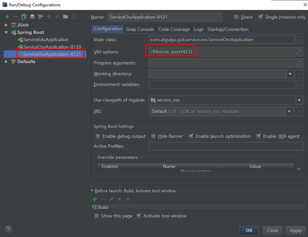Click the Enabled column header
Screen dimensions: 308x237
coord(110,166)
